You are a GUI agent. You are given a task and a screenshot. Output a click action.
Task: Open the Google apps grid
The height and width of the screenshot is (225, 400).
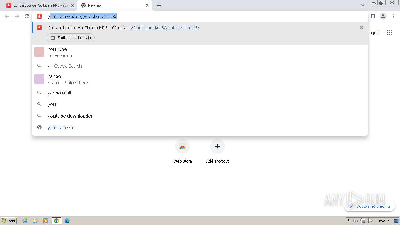(x=389, y=32)
